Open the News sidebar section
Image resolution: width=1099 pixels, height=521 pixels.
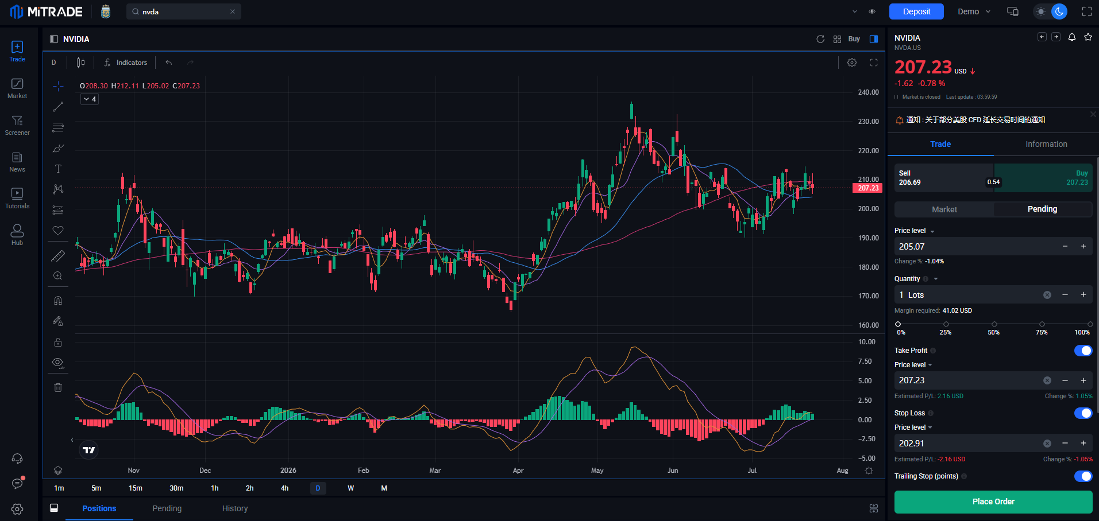click(x=17, y=162)
